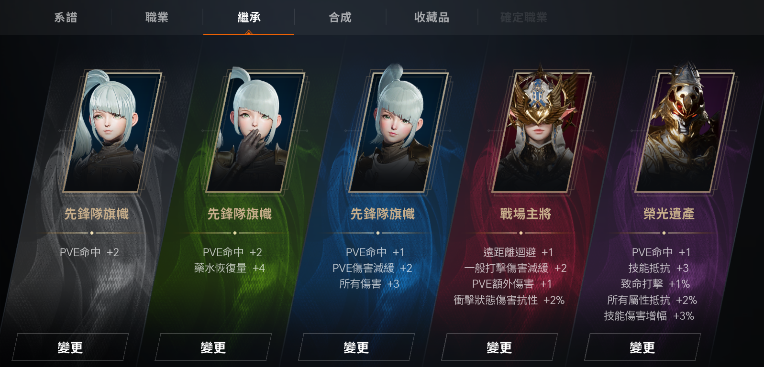Click the greyed-out 確定職業 tab
Viewport: 764px width, 367px height.
pos(523,18)
